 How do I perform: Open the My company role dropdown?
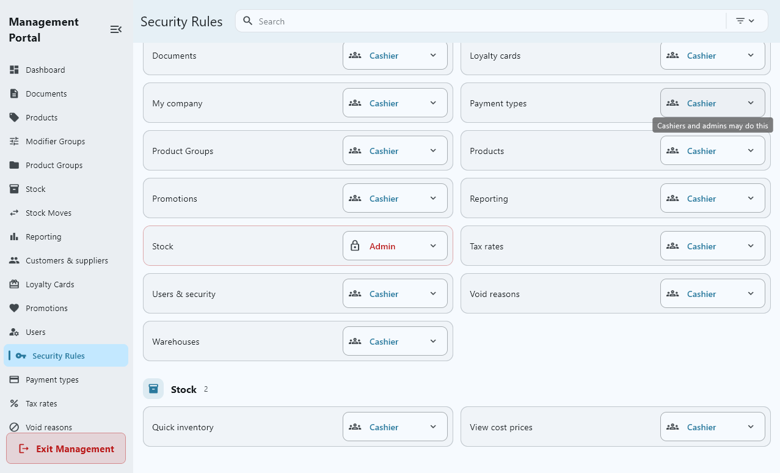coord(395,103)
